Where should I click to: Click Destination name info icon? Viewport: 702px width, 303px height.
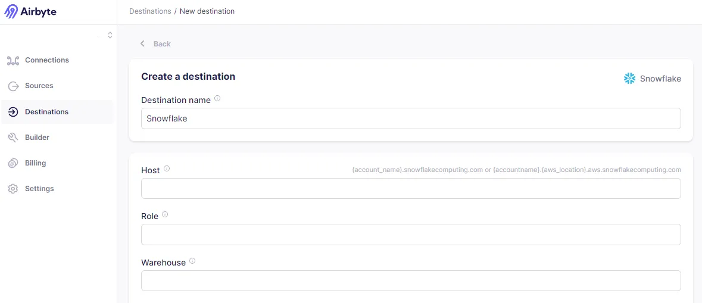[x=217, y=98]
